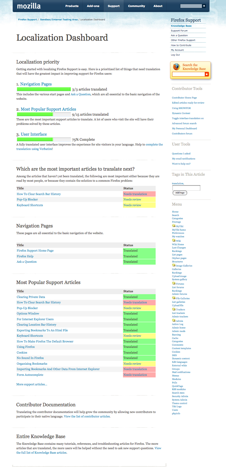Viewport: 226px width, 467px height.
Task: Open Importing Bookmarks And Other Data article
Action: [58, 369]
